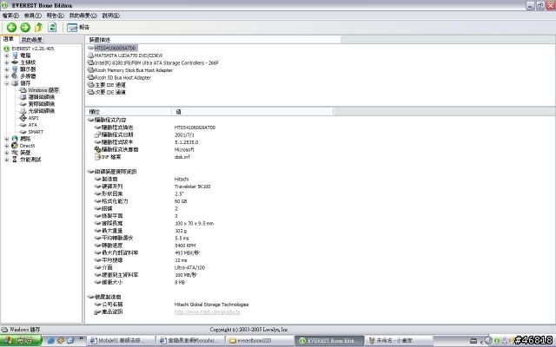556x347 pixels.
Task: Select the ASPI tree item
Action: [33, 118]
